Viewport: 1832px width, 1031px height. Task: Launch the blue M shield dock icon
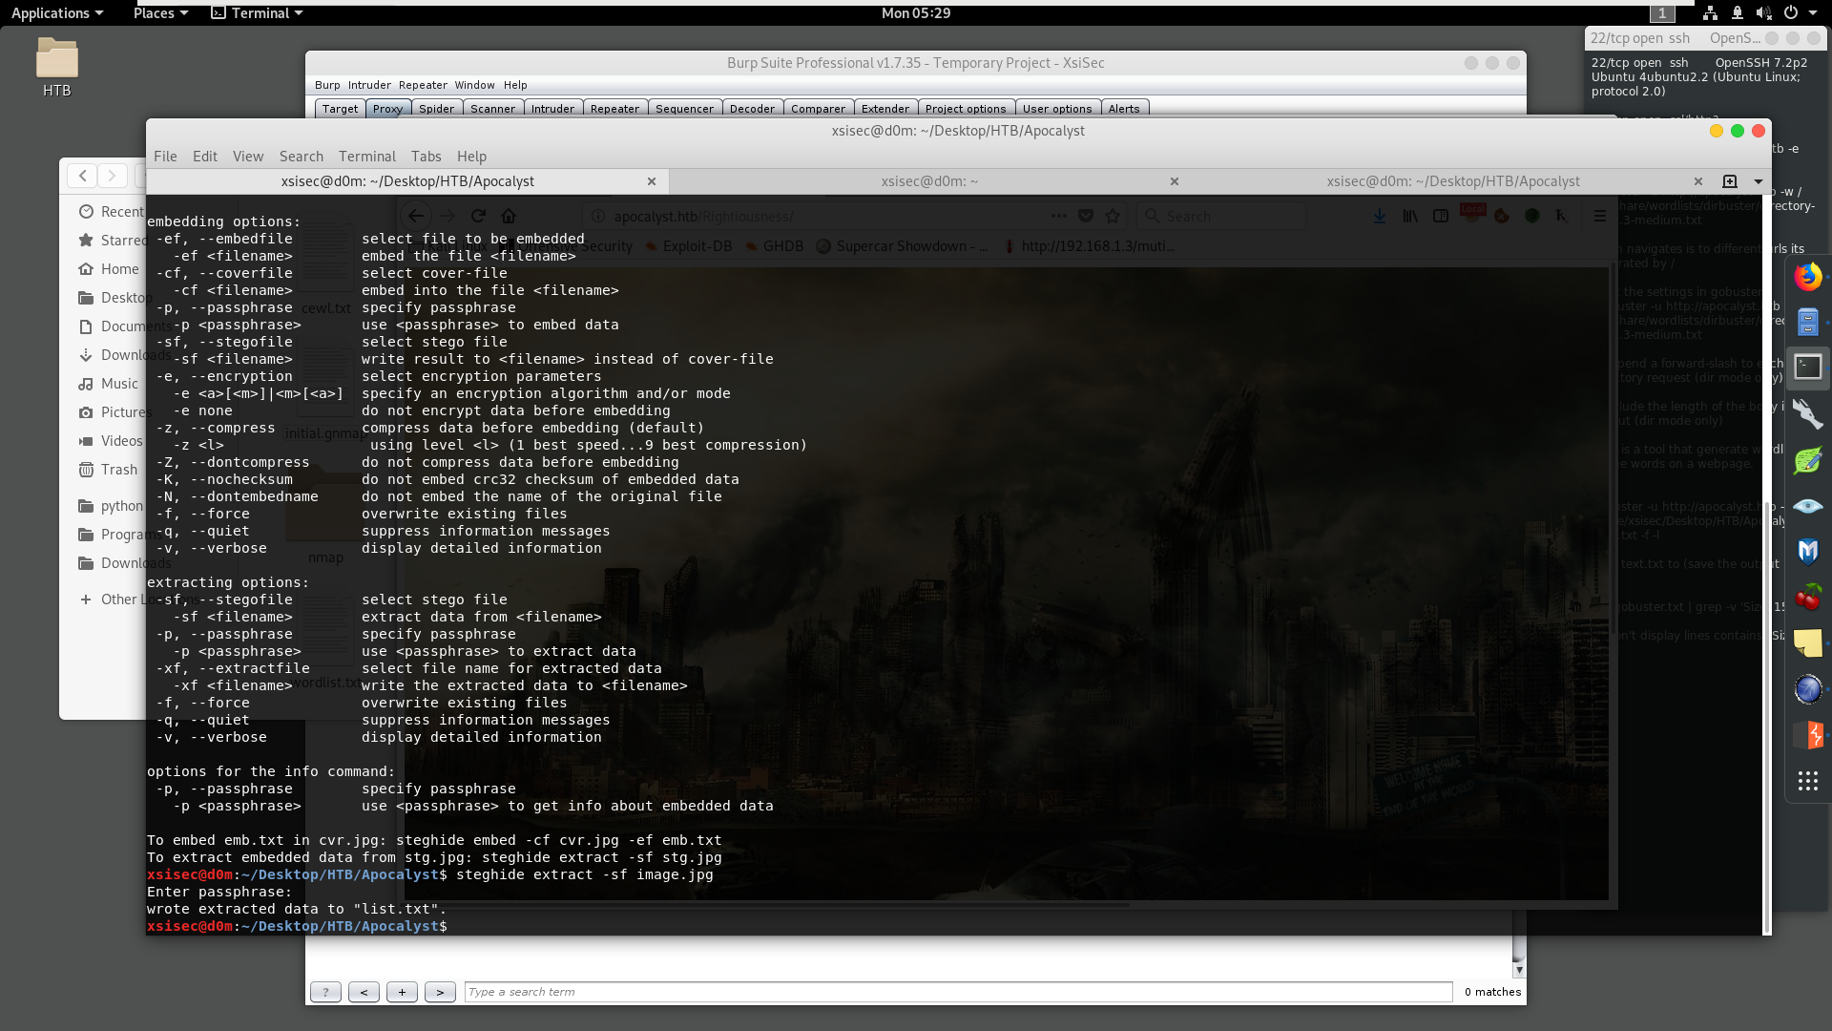point(1807,551)
